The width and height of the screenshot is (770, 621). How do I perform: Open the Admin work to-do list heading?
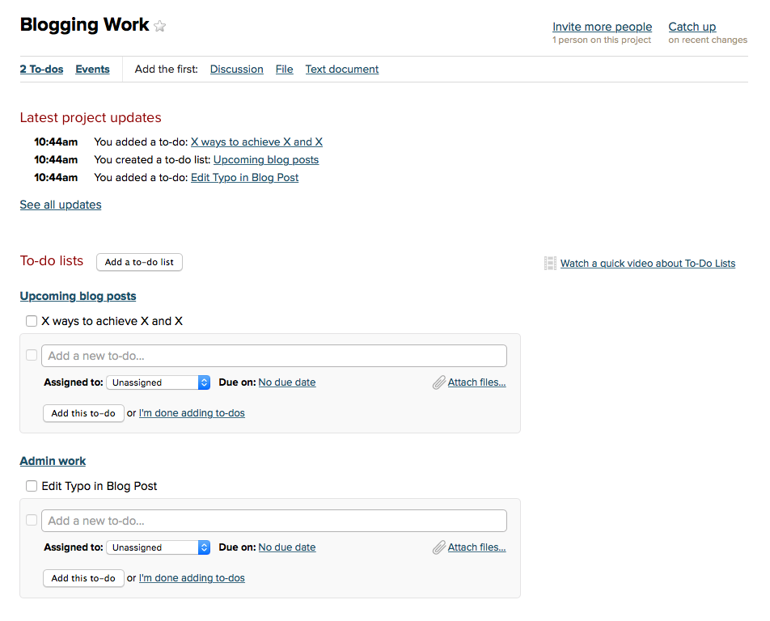tap(53, 461)
